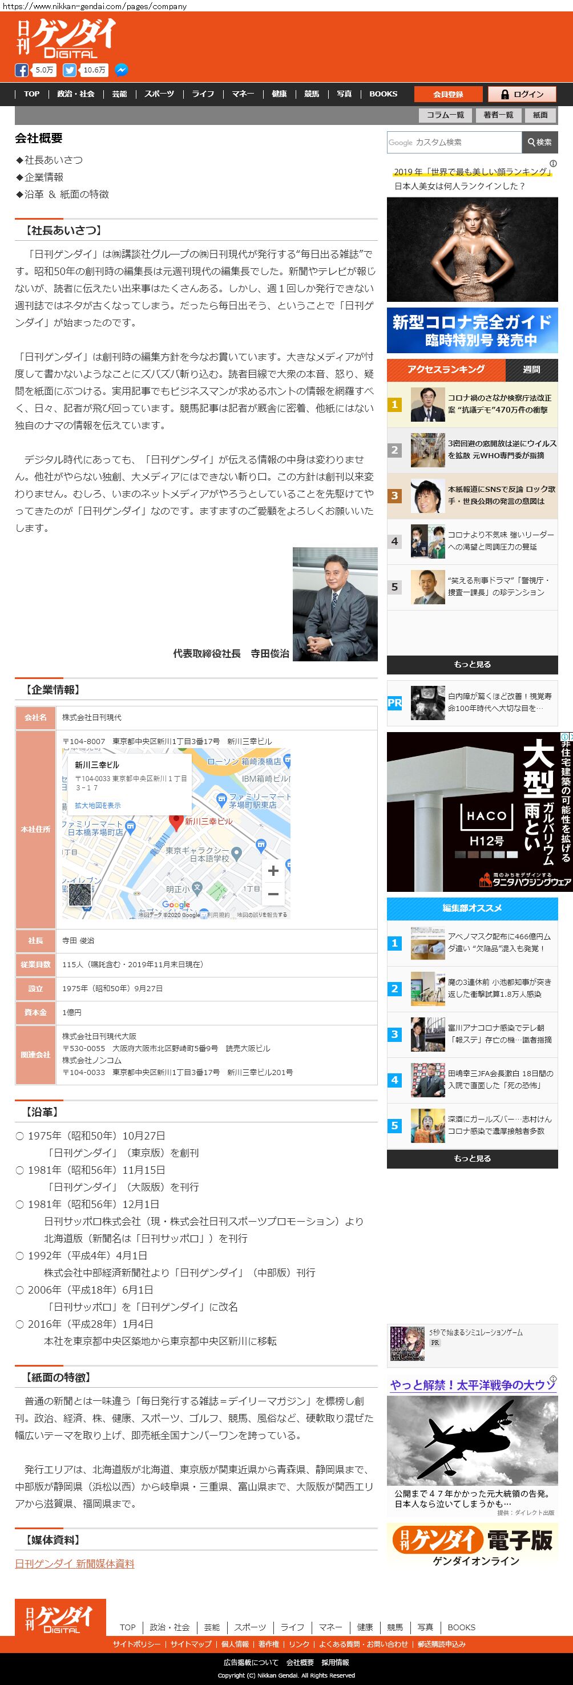The image size is (573, 1685).
Task: Click the Twitter bird icon
Action: [x=69, y=70]
